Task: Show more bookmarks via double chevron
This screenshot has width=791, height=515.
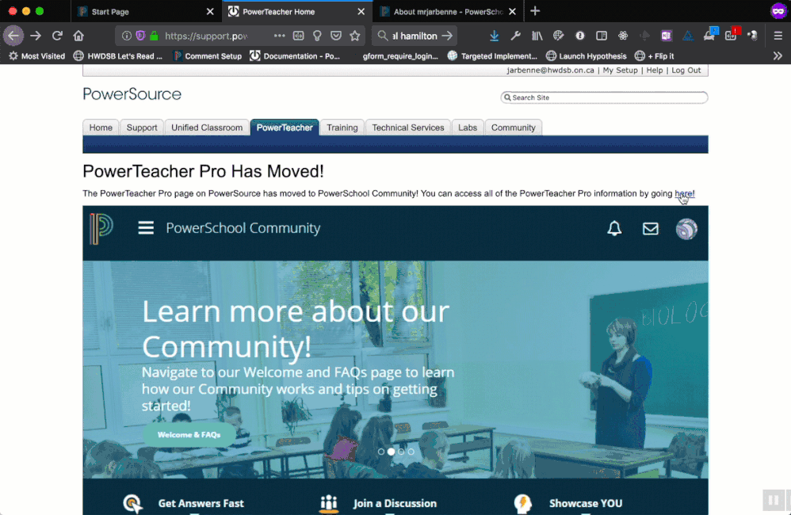Action: [778, 56]
